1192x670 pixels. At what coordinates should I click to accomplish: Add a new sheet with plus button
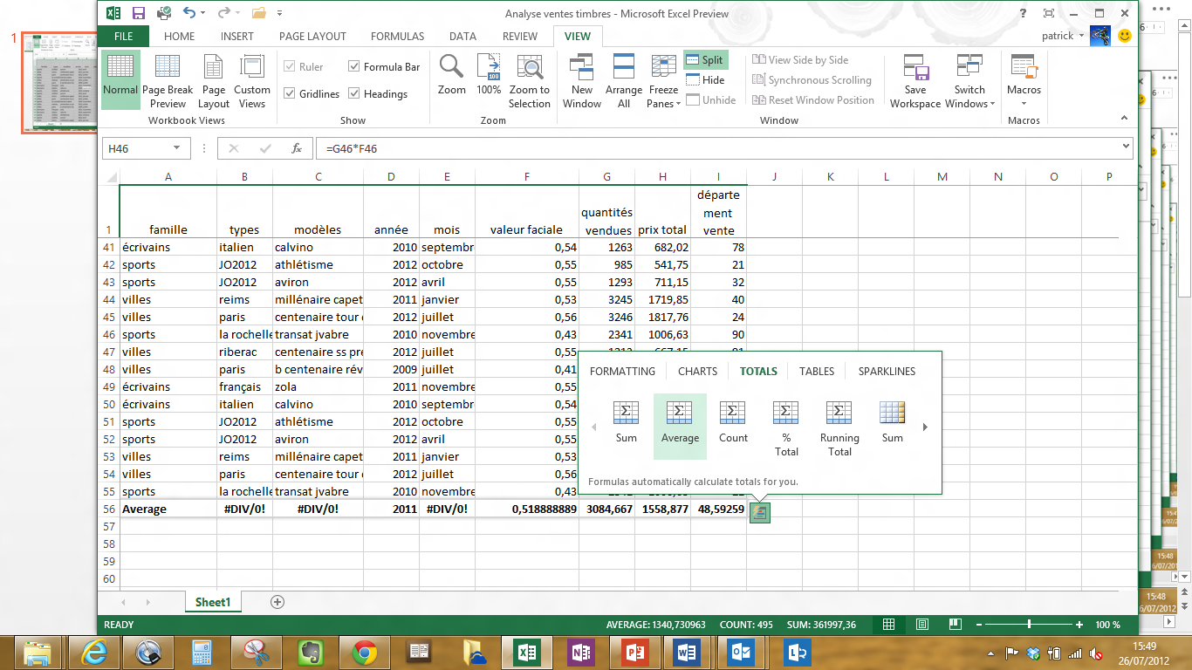pyautogui.click(x=277, y=602)
